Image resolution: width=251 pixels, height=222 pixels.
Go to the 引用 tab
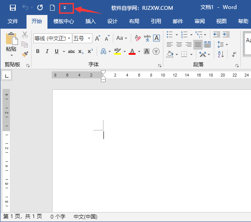[x=156, y=21]
